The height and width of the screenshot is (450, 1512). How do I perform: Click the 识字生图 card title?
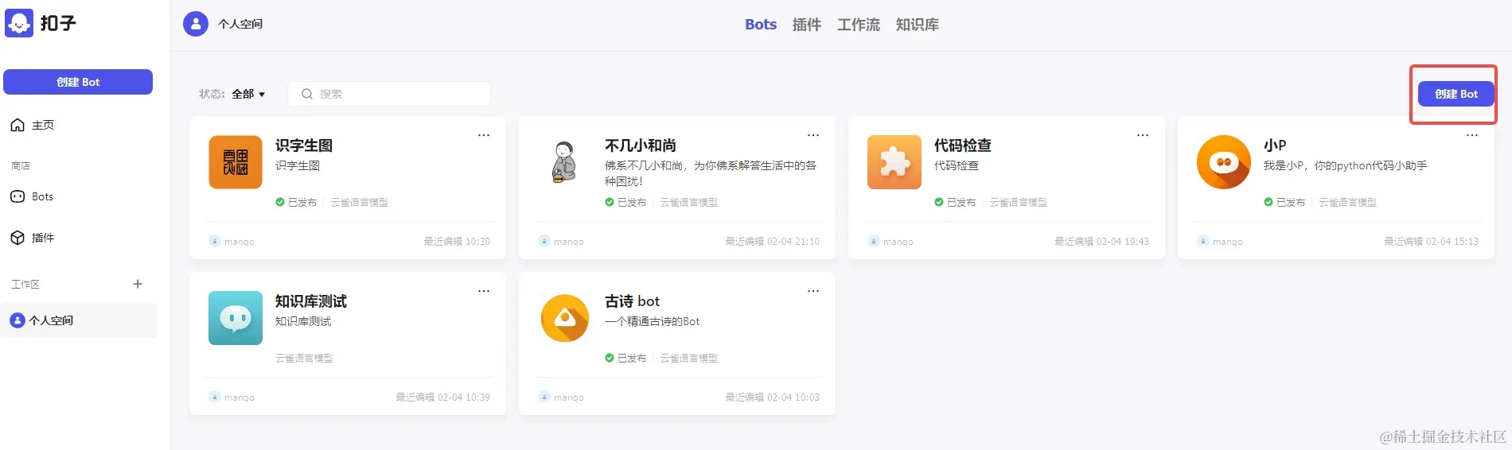pyautogui.click(x=304, y=145)
